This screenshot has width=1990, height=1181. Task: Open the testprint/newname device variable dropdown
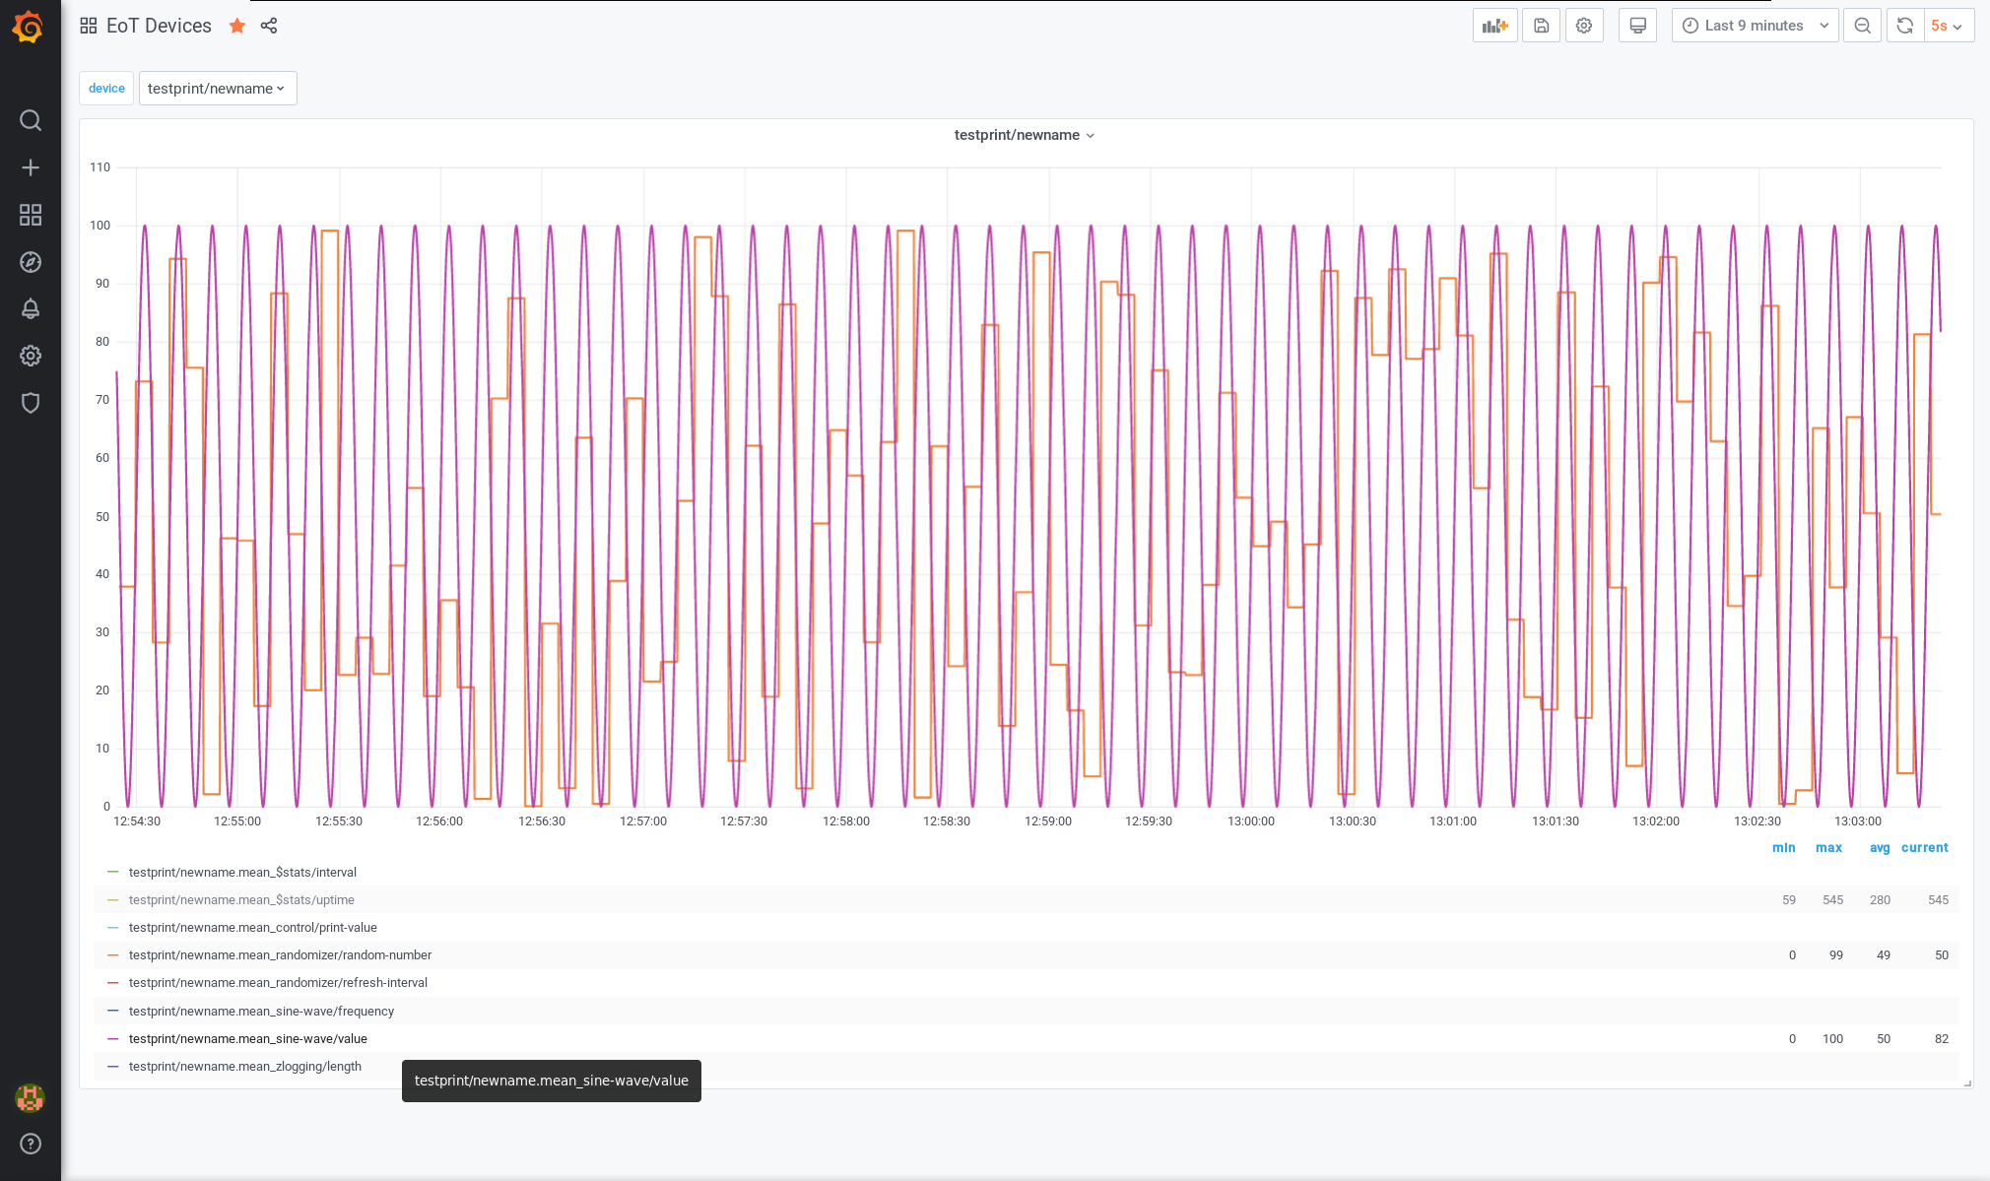(217, 89)
